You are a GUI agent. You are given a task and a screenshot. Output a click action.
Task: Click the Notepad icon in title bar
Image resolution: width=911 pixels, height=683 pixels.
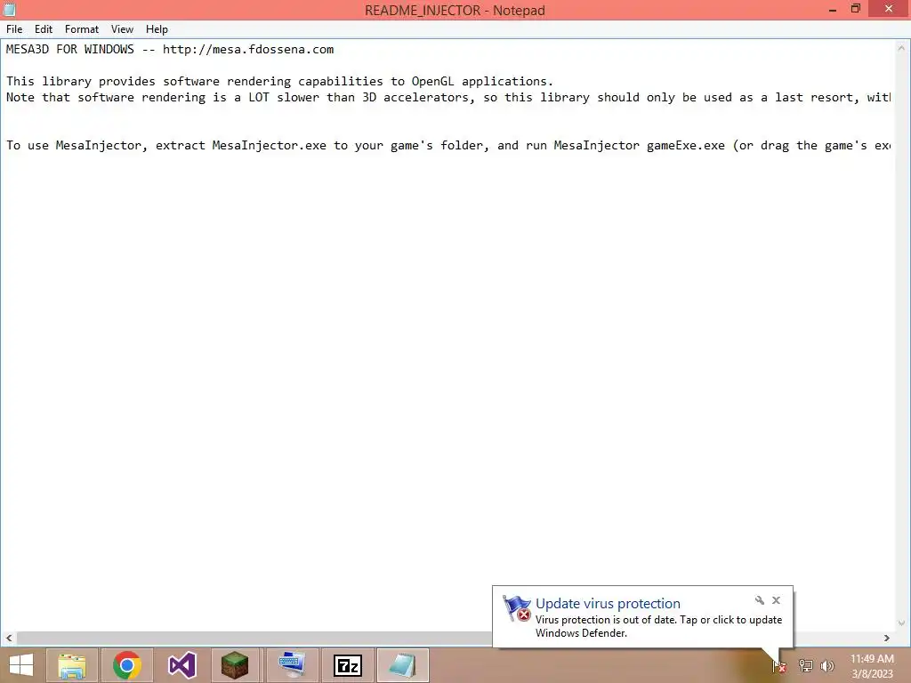[x=9, y=10]
